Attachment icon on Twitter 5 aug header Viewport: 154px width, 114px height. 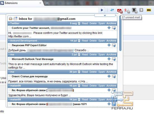[x=79, y=24]
